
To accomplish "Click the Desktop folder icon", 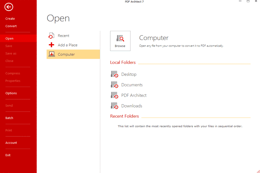I will [x=114, y=74].
